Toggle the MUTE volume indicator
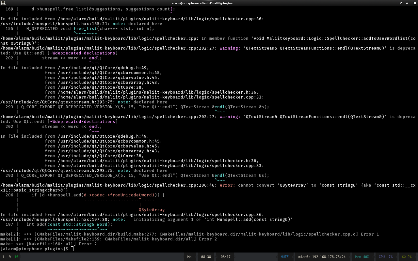 click(x=284, y=257)
